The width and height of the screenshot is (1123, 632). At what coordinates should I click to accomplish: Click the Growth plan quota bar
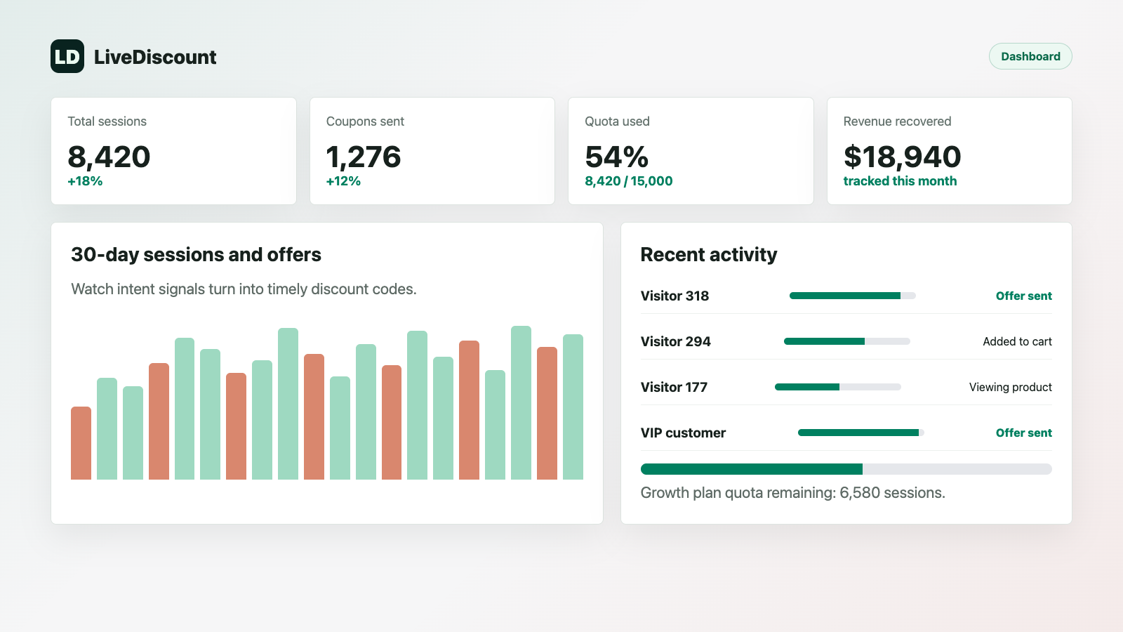coord(846,469)
